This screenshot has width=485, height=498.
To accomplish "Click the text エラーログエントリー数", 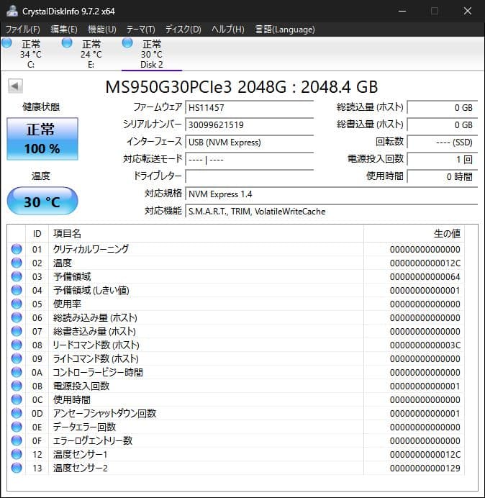I will pos(92,440).
